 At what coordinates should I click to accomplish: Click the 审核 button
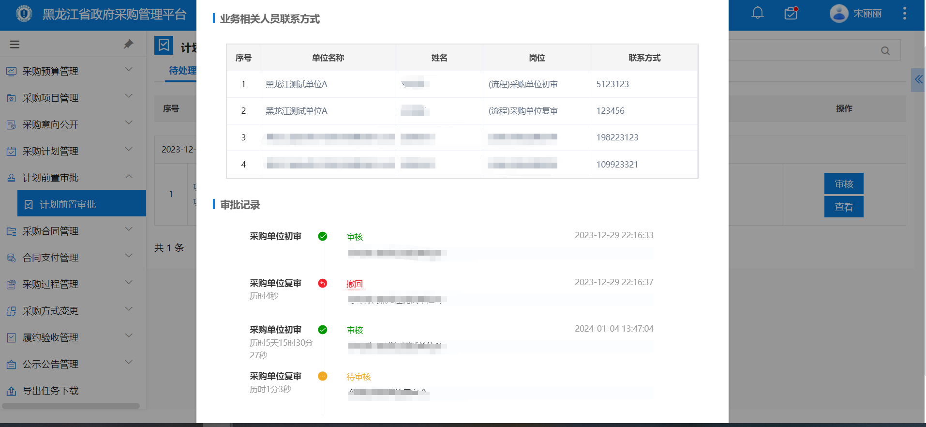click(x=844, y=184)
